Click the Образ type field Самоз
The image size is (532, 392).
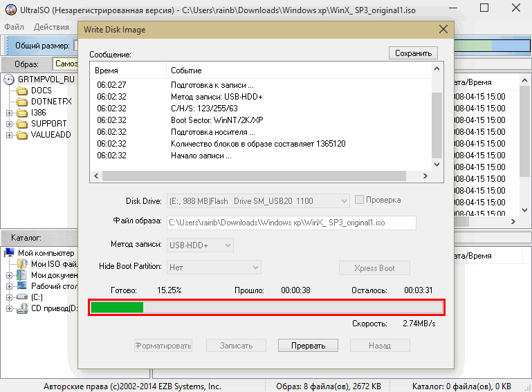(x=65, y=64)
